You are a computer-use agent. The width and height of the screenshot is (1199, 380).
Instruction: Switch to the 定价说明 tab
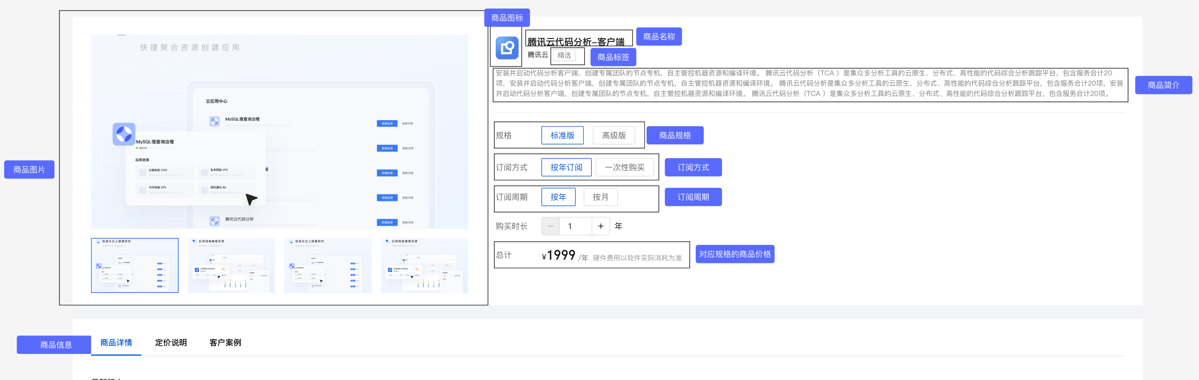(171, 343)
